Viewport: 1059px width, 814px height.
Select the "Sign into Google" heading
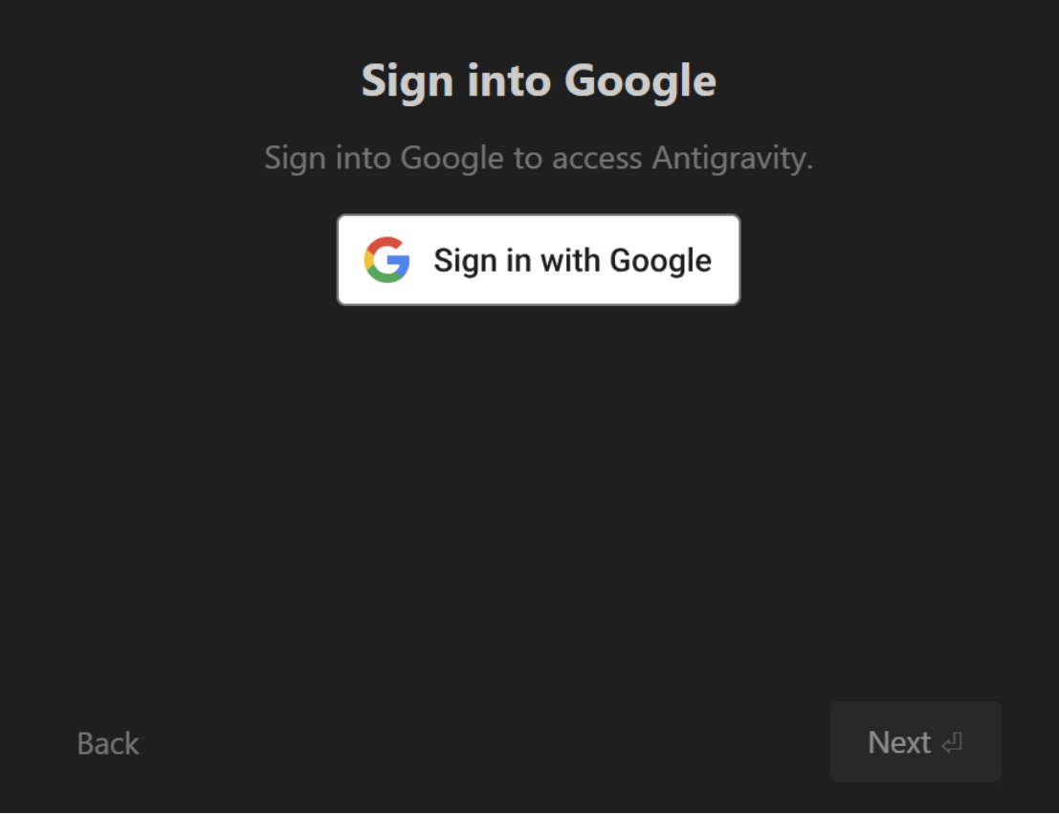pyautogui.click(x=539, y=81)
